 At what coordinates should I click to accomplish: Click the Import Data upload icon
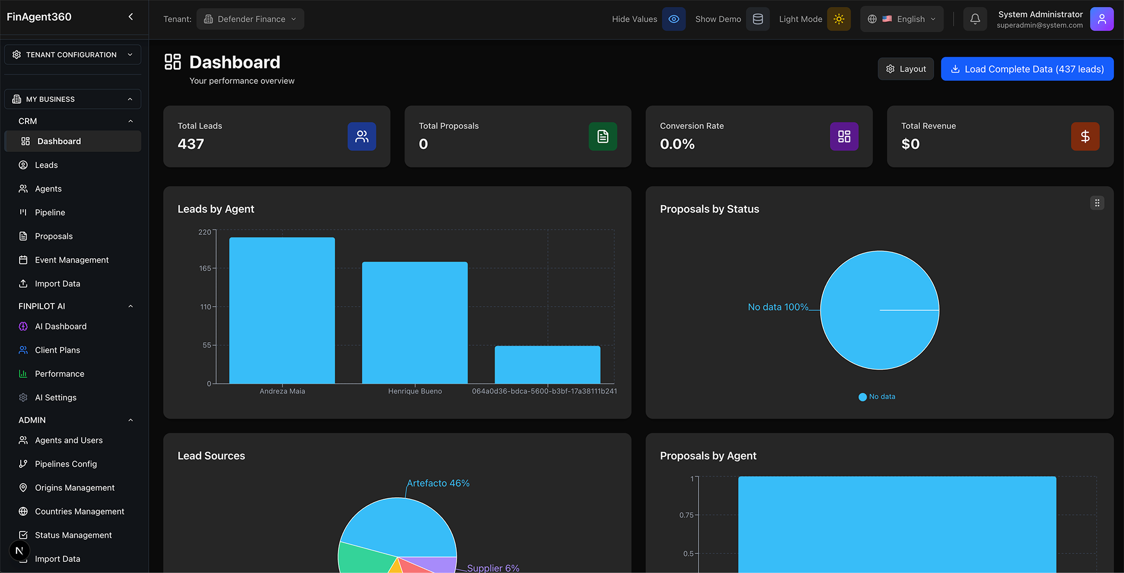pyautogui.click(x=23, y=283)
